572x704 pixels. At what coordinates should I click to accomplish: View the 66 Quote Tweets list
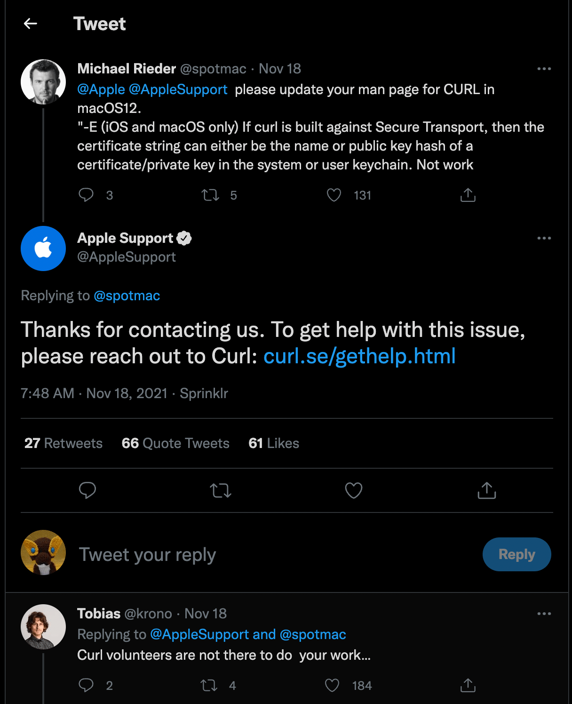pyautogui.click(x=175, y=443)
